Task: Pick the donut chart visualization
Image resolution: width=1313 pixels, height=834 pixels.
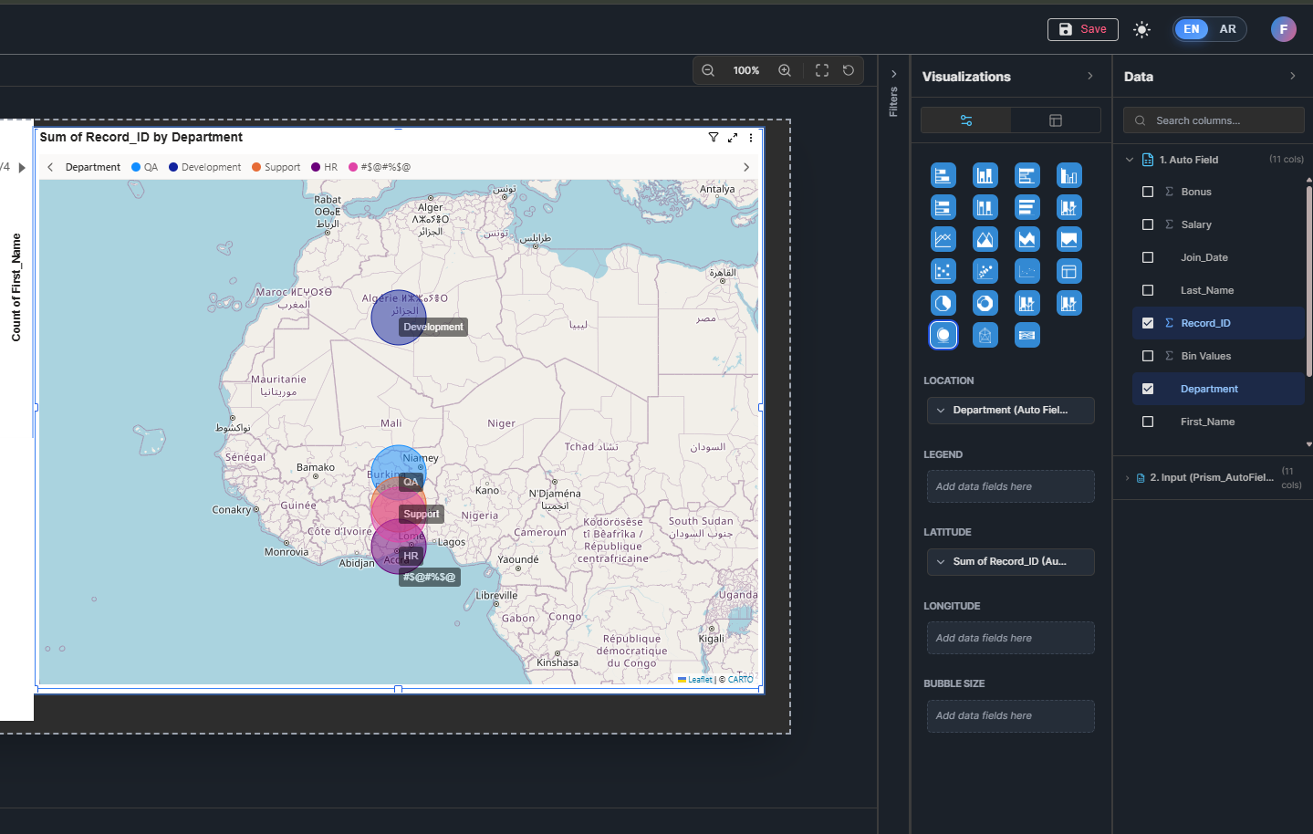Action: point(985,303)
